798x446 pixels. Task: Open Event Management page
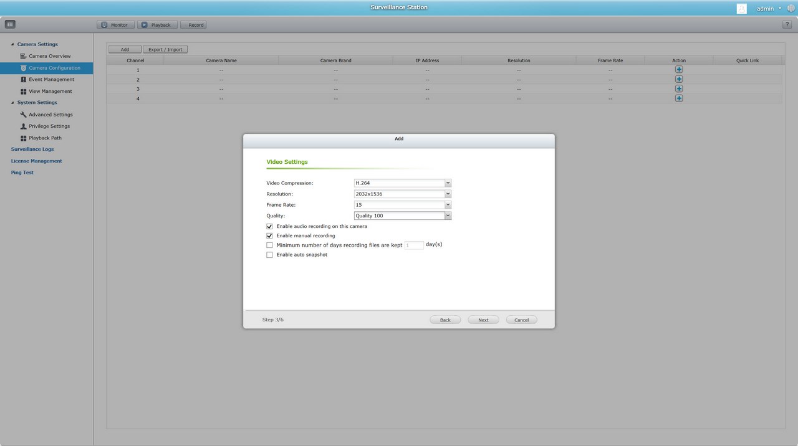point(52,80)
